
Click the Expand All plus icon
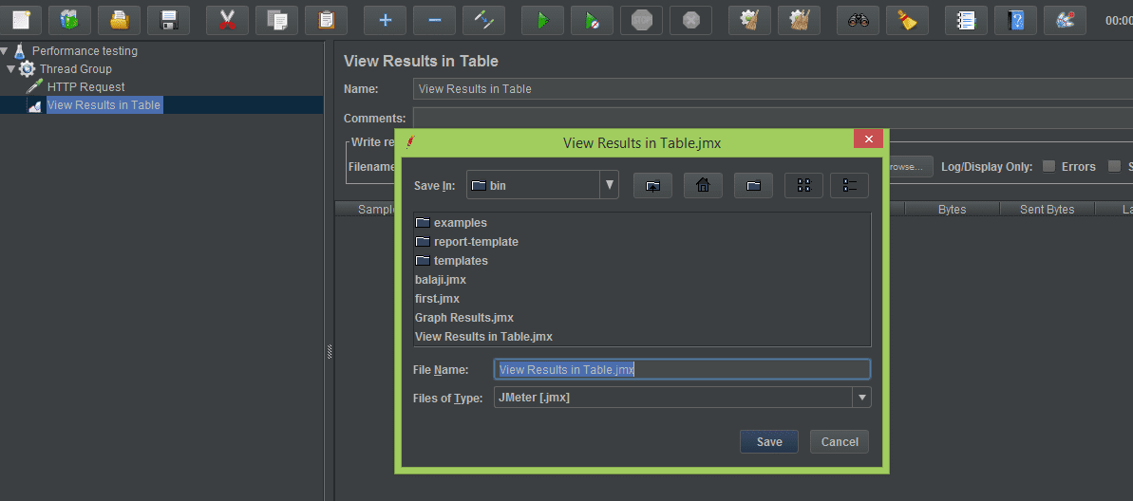click(386, 20)
